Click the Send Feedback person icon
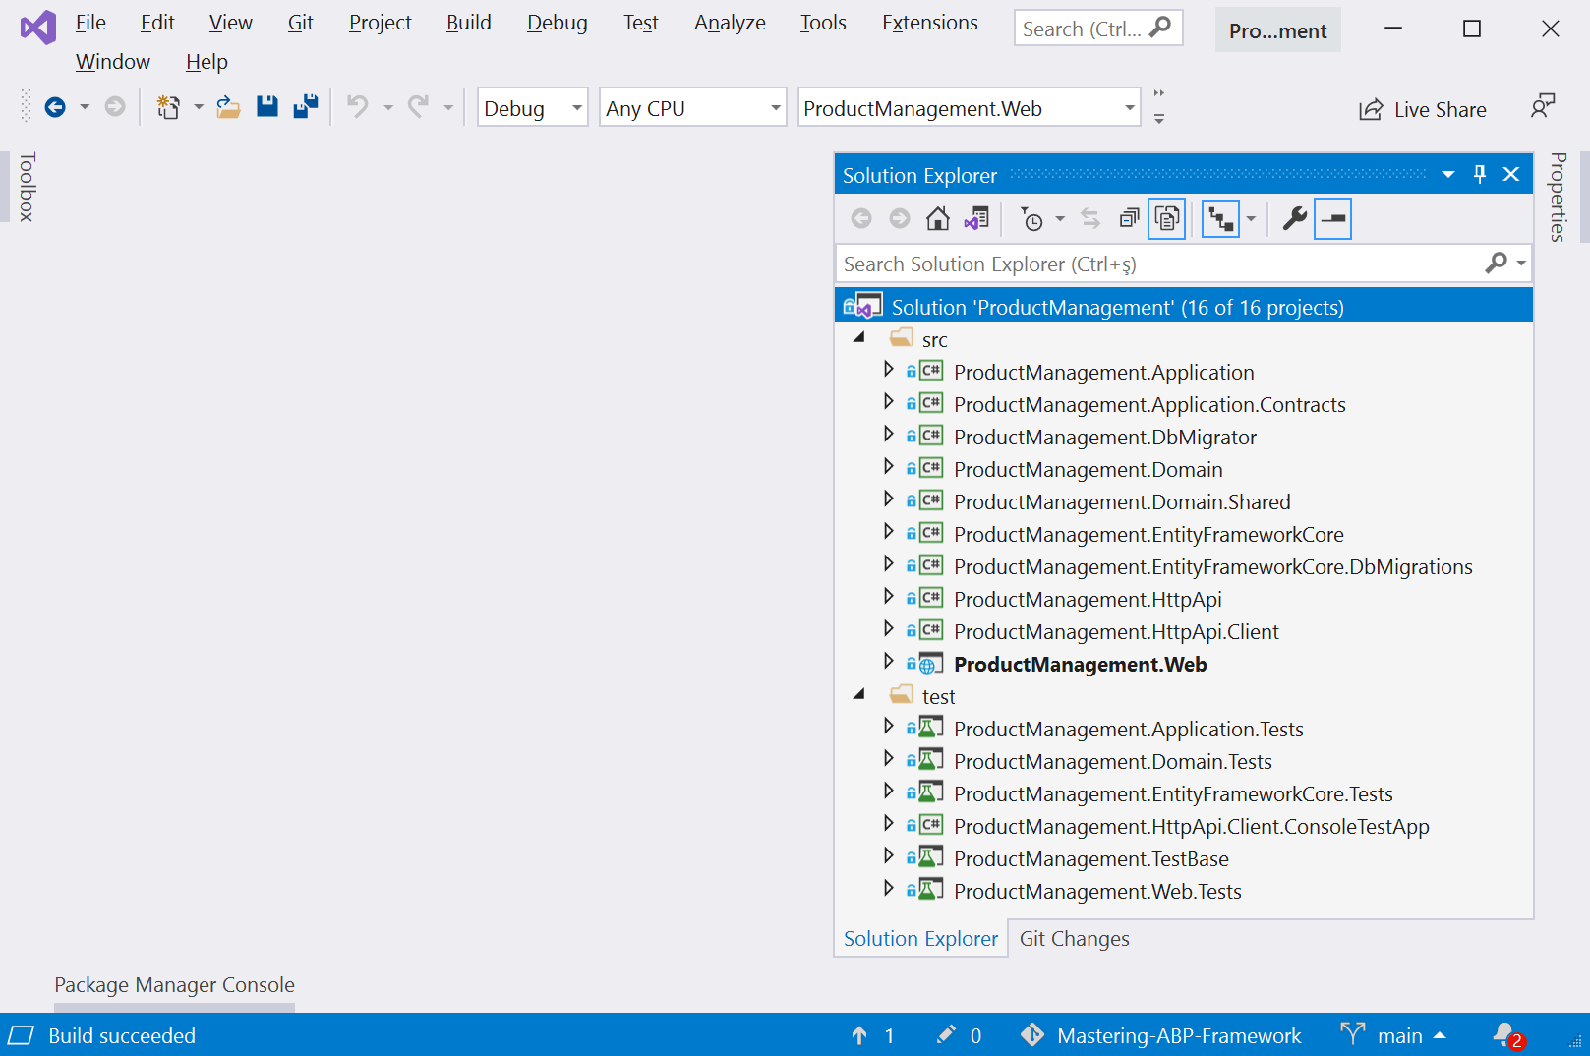The height and width of the screenshot is (1056, 1590). [1543, 106]
